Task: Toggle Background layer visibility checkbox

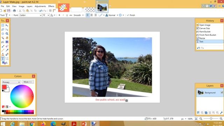Action: [222, 92]
